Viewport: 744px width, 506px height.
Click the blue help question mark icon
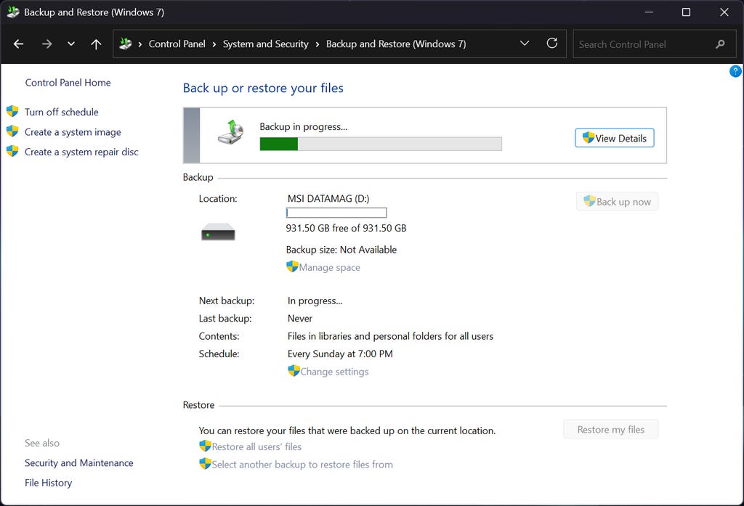(735, 71)
